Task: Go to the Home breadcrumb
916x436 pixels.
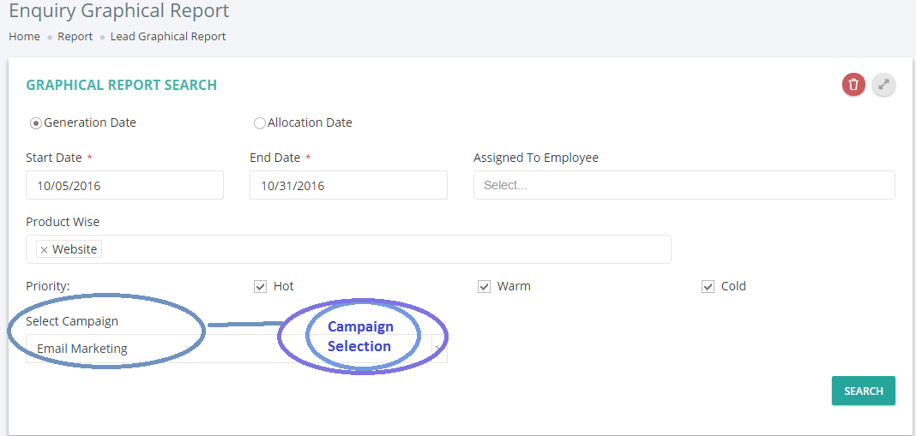Action: [25, 36]
